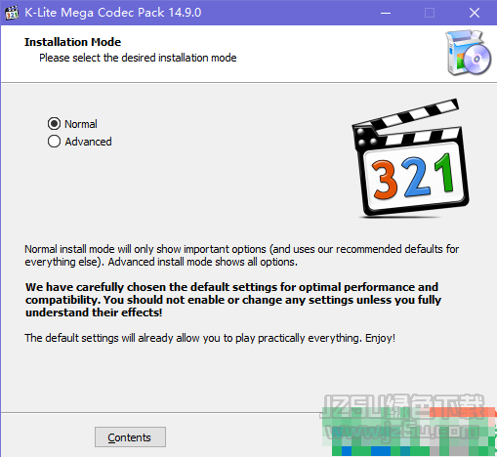The image size is (497, 457).
Task: Close the codec pack installer window
Action: coord(475,13)
